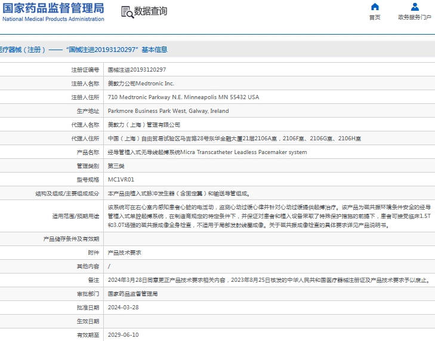Click the 管理类别 value 第三类
Screen dimensions: 435x341
[x=116, y=166]
